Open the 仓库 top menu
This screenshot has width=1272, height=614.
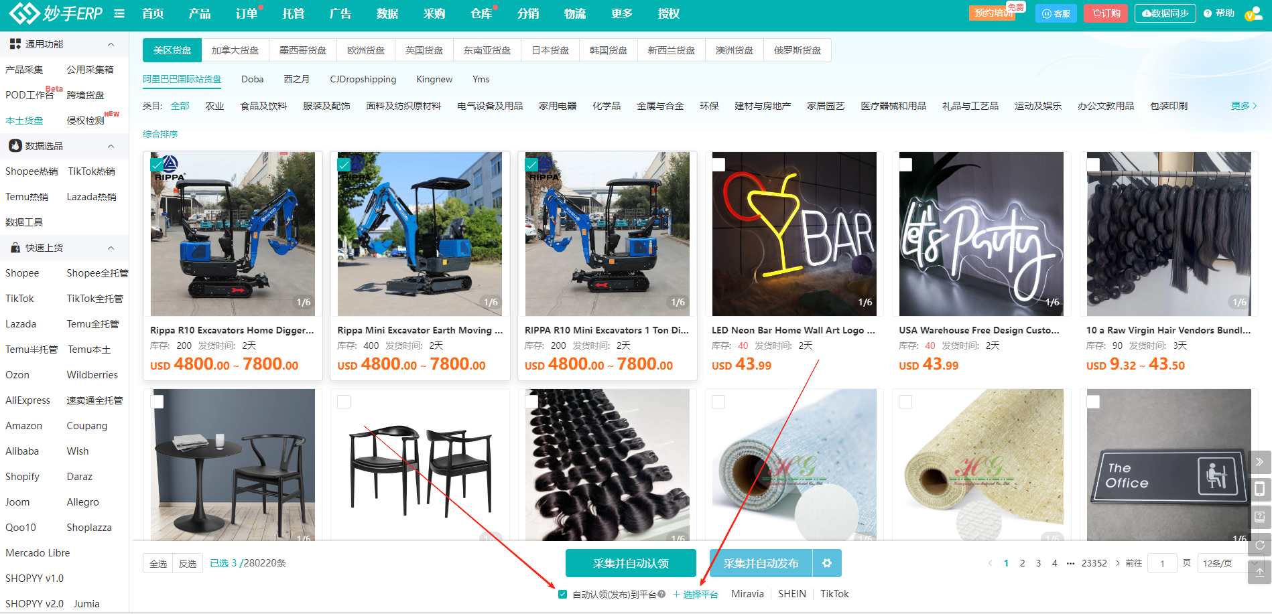[481, 13]
